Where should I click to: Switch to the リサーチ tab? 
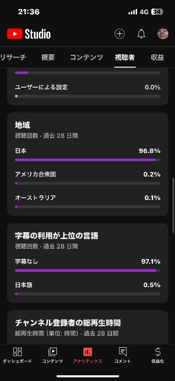point(13,57)
